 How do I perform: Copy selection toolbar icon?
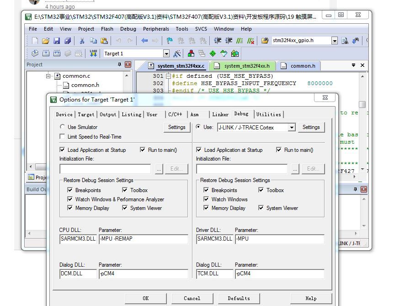pos(93,41)
